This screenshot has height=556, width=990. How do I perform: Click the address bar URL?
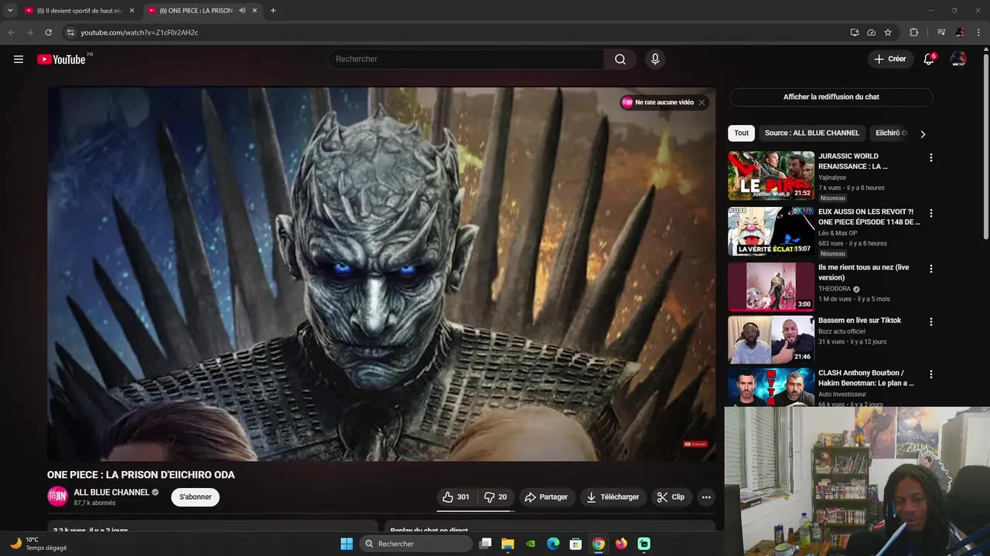coord(139,32)
